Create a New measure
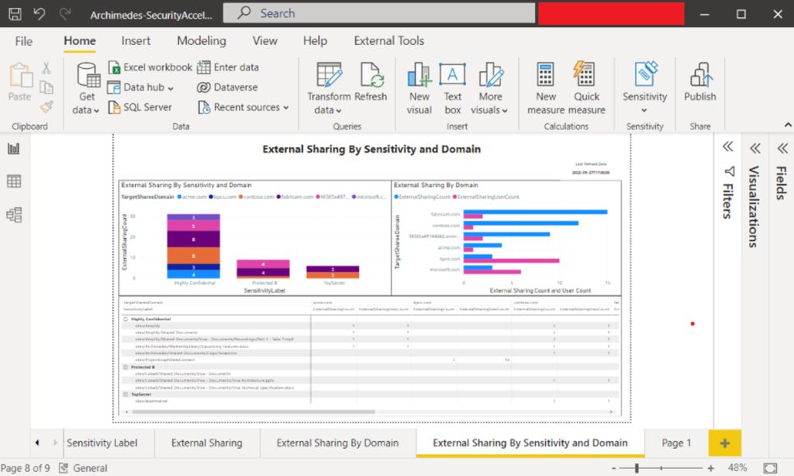Screen dimensions: 794x476 (545, 88)
